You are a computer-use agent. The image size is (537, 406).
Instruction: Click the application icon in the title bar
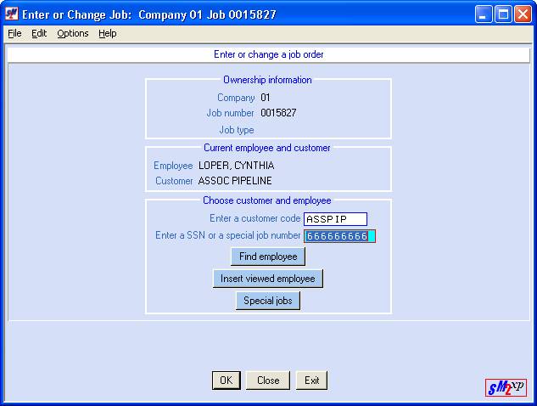(x=12, y=14)
